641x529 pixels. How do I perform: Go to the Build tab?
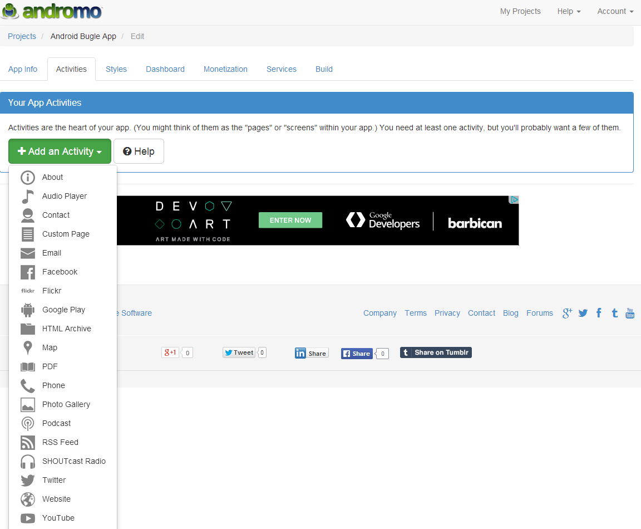pyautogui.click(x=324, y=69)
